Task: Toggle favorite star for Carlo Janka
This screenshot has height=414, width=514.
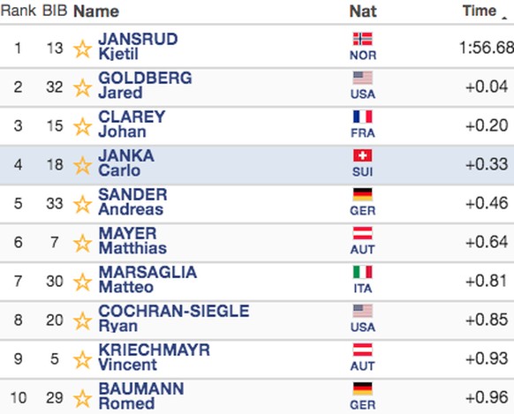Action: click(x=82, y=165)
